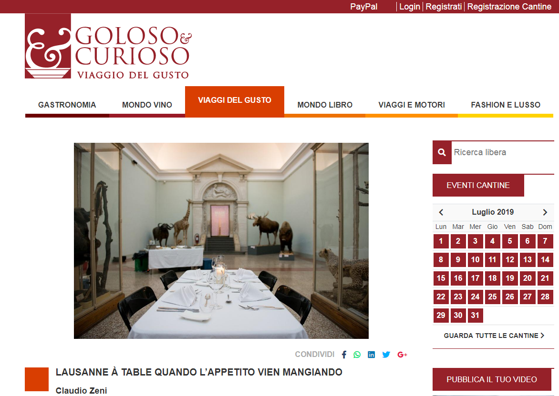Select July 17 in the calendar
Screen dimensions: 559x396
475,278
